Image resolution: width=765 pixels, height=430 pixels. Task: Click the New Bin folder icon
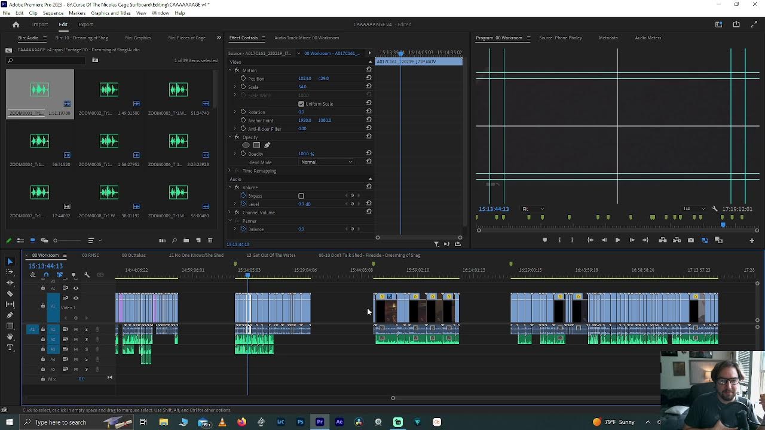pos(186,241)
